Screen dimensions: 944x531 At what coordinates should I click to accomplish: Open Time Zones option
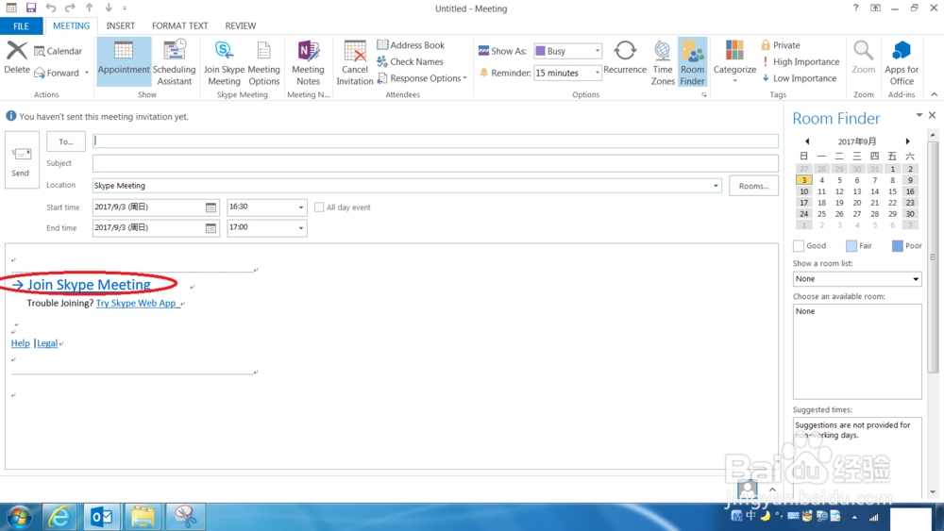pyautogui.click(x=663, y=62)
